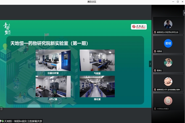The image size is (185, 123).
Task: Collapse the participant video side panel
Action: click(150, 64)
